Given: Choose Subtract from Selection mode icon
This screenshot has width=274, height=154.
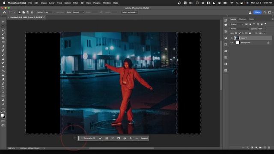Looking at the screenshot, I should click(x=28, y=12).
